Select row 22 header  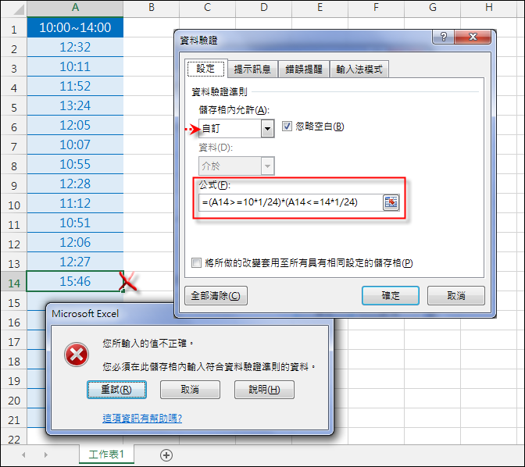click(14, 438)
